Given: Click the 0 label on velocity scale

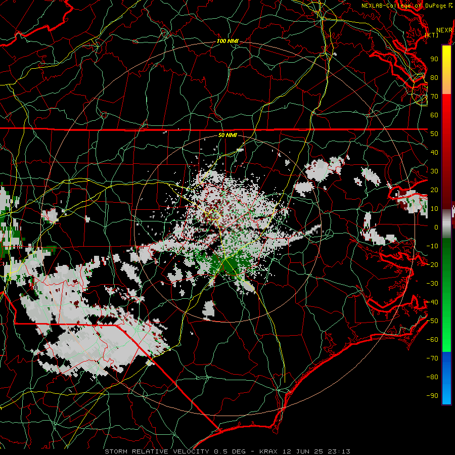Looking at the screenshot, I should [436, 227].
